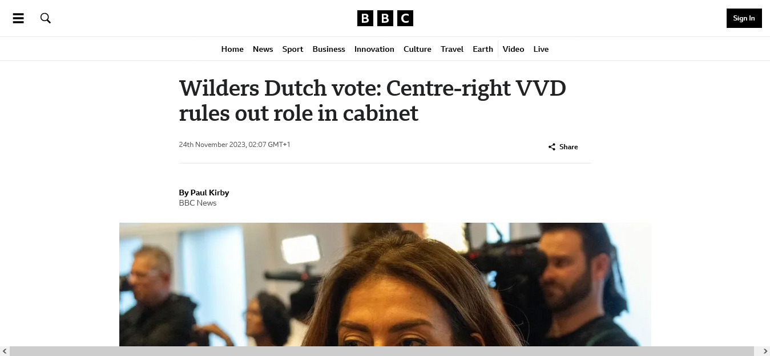Go to the Earth section
Viewport: 770px width, 356px height.
coord(483,49)
